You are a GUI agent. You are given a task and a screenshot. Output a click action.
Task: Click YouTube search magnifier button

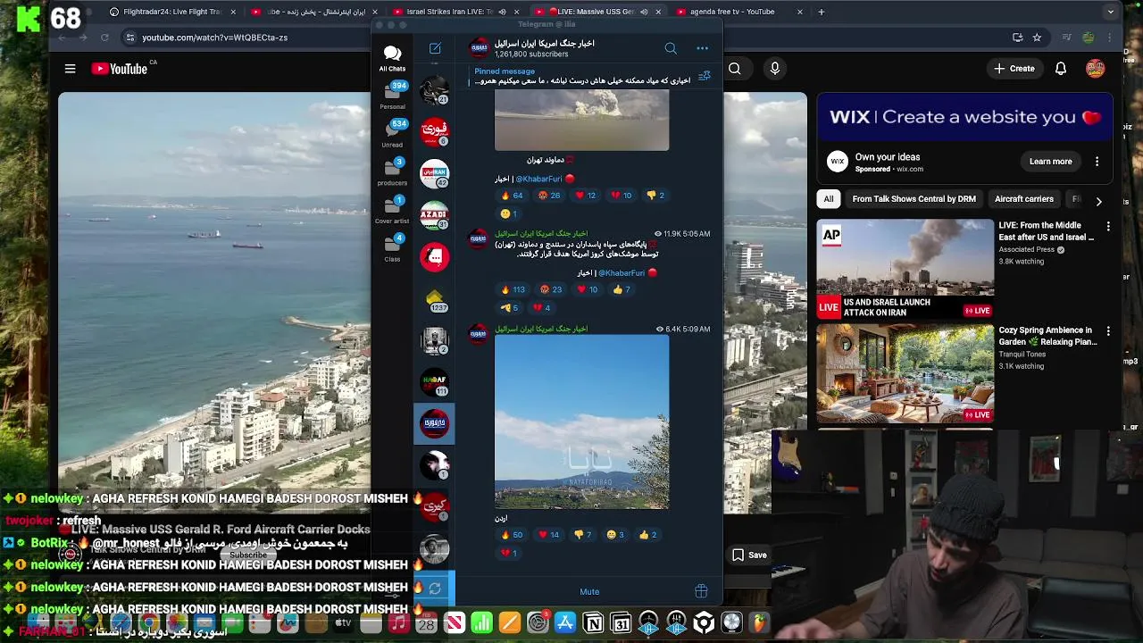pyautogui.click(x=735, y=69)
